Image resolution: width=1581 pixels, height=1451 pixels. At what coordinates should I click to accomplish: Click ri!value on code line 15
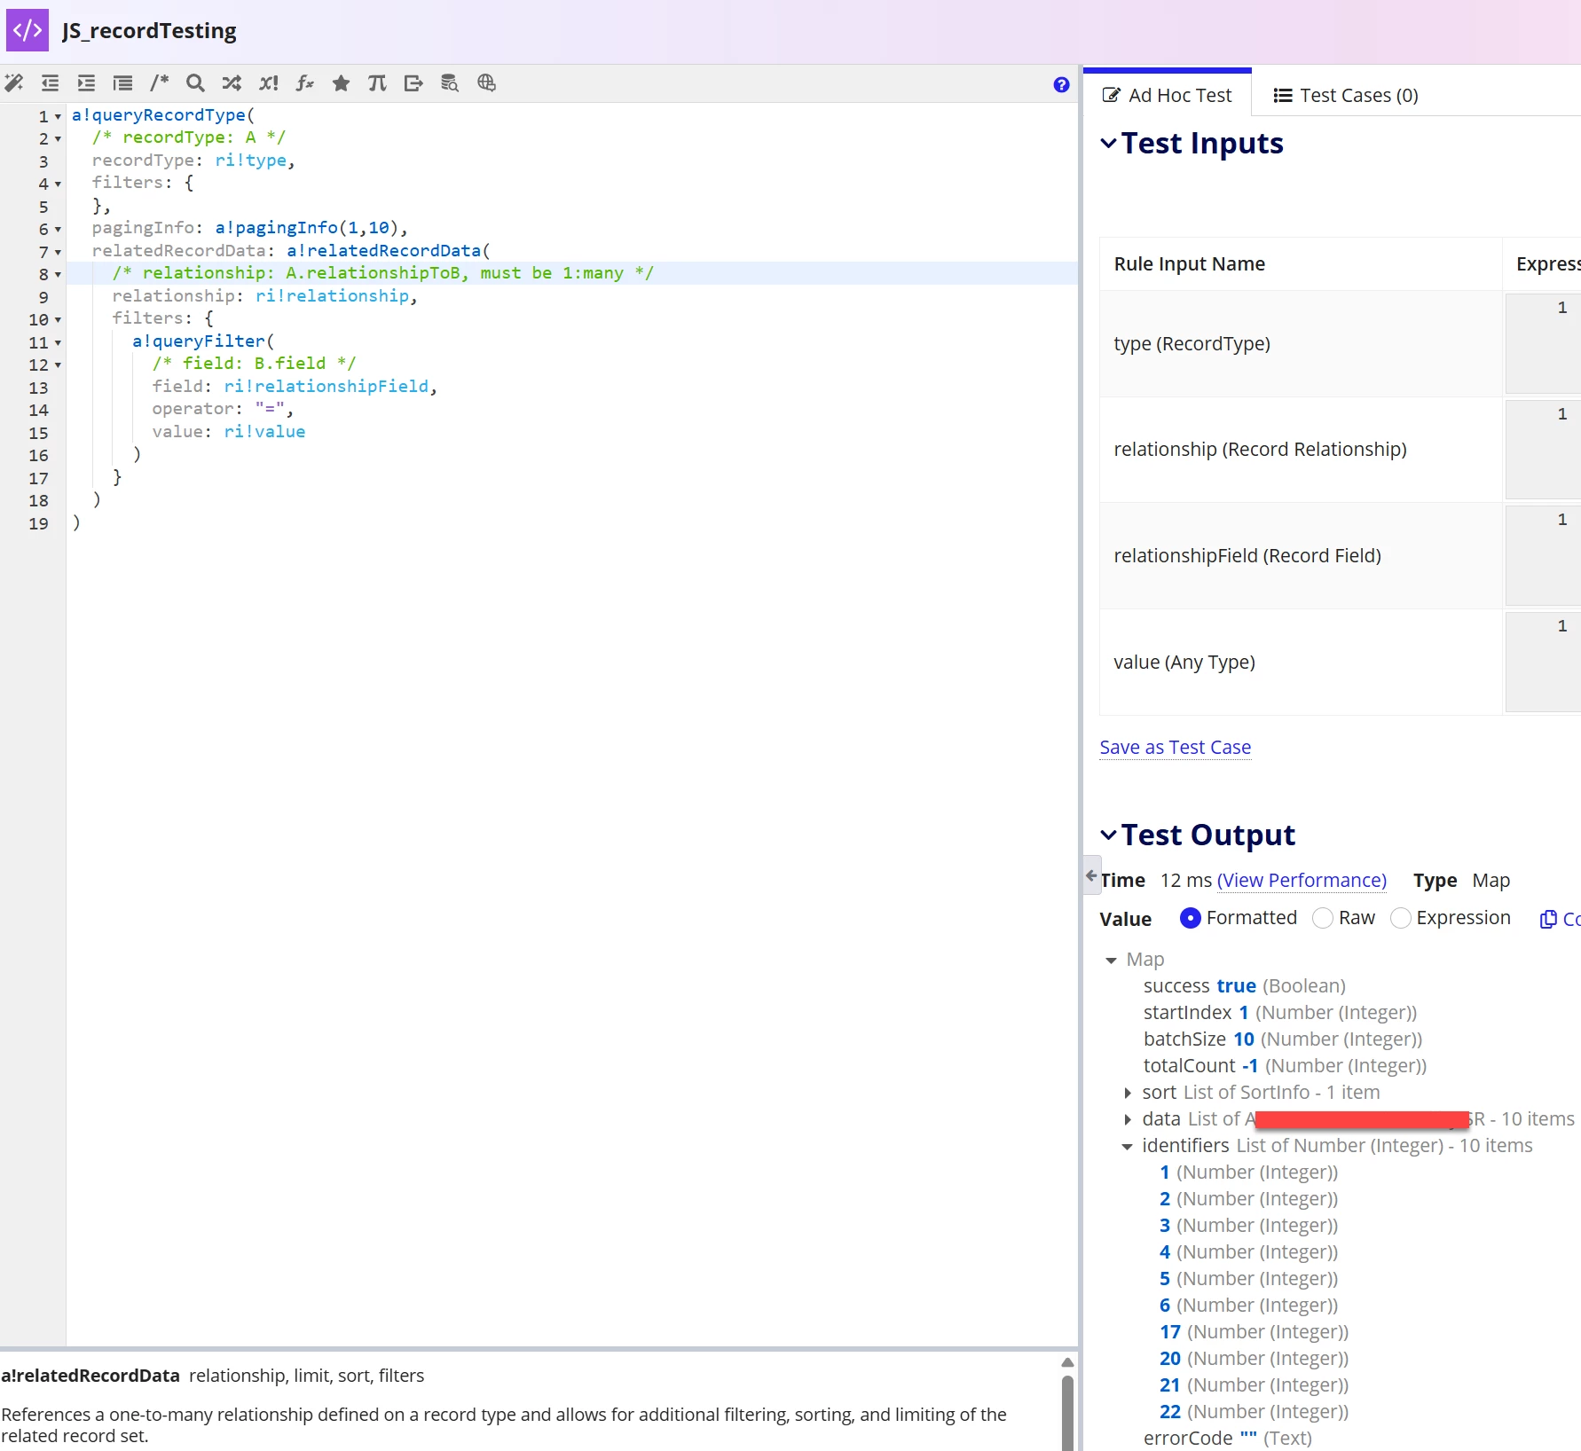264,431
